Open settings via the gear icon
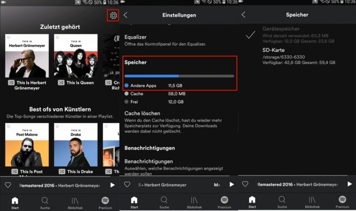 (x=113, y=16)
